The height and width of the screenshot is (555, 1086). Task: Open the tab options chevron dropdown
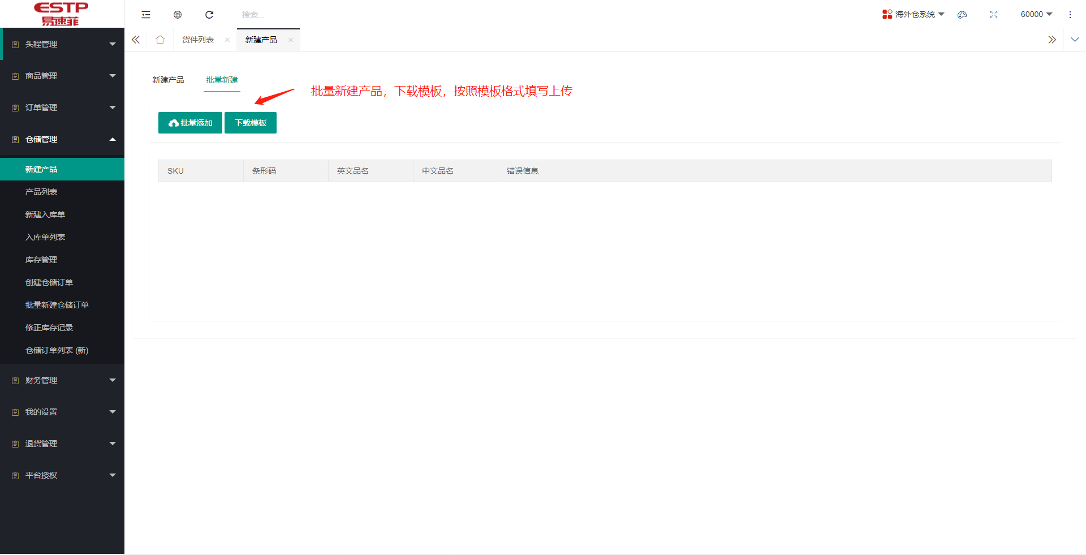tap(1075, 40)
